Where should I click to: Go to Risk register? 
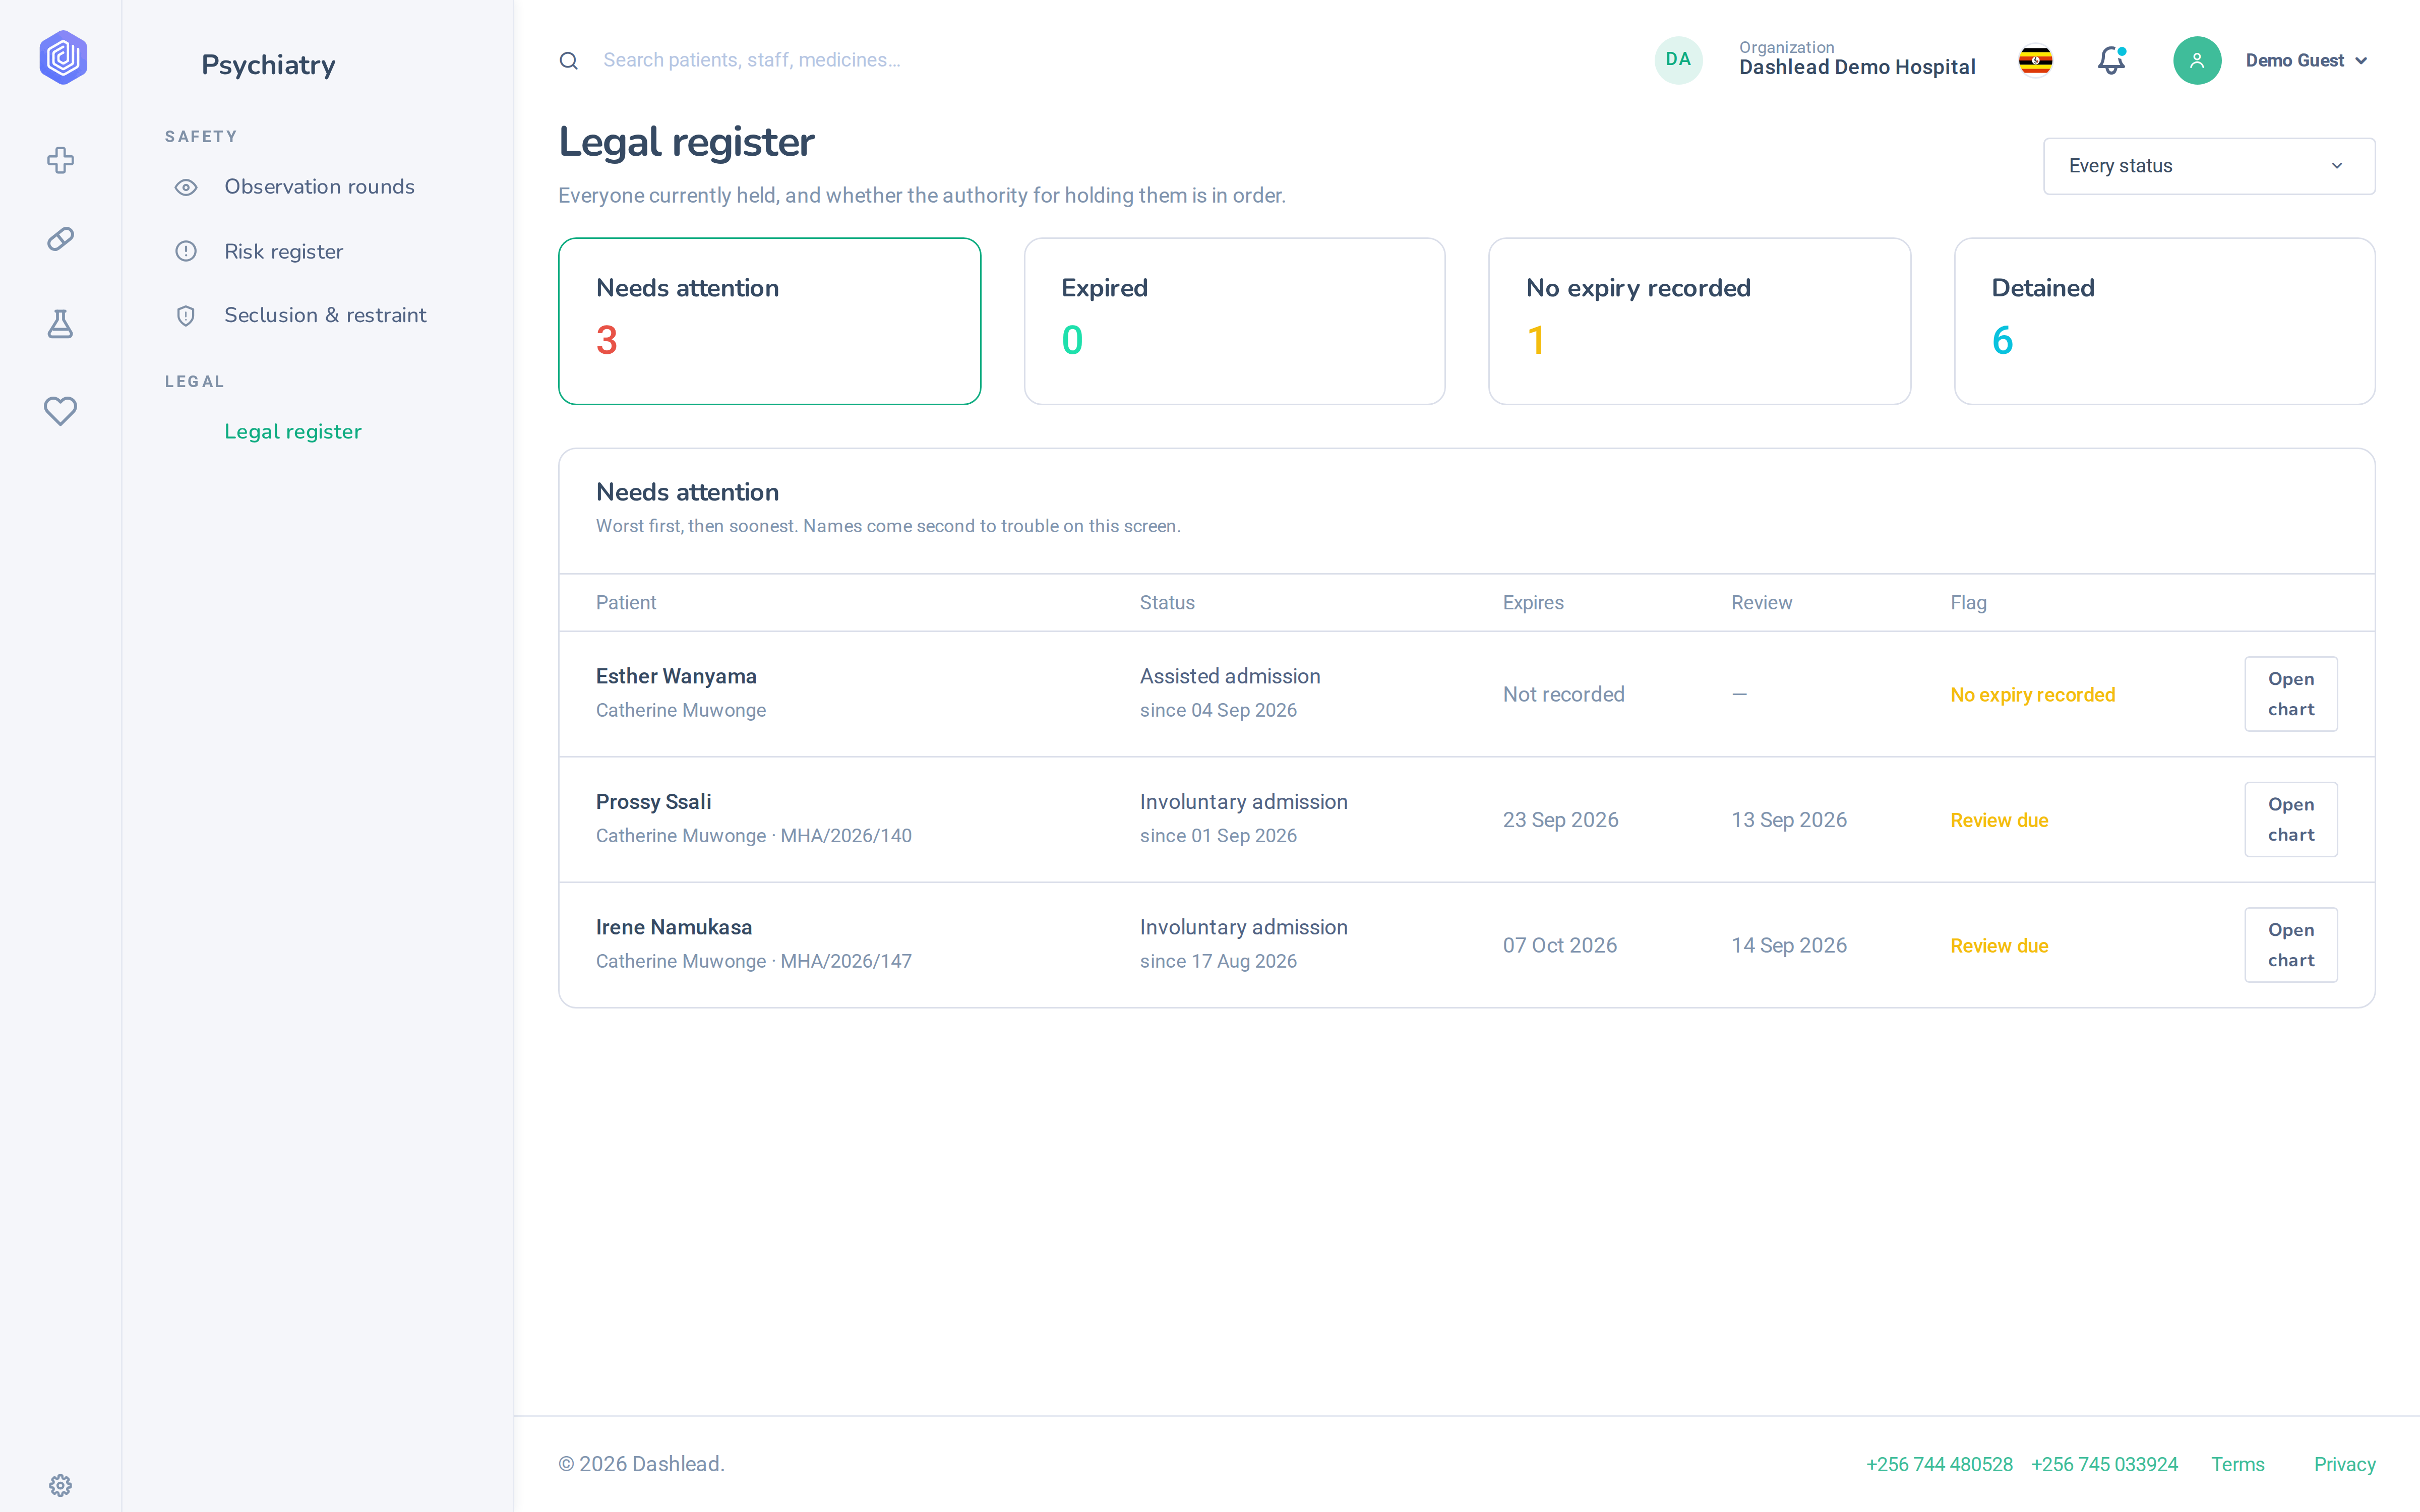[x=283, y=251]
